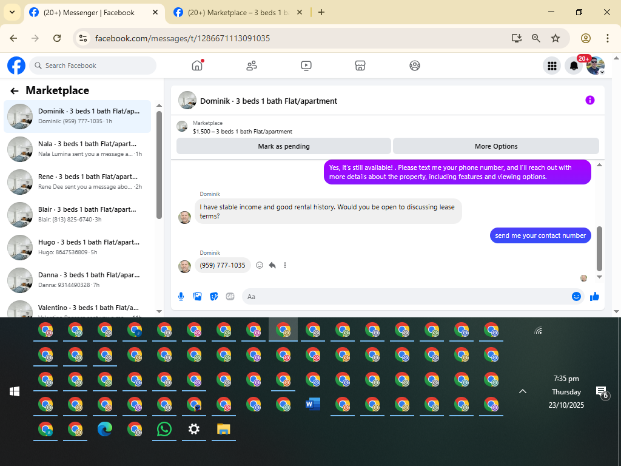Open the nine-dot Menu grid icon
Screen dimensions: 621x466
coord(552,66)
